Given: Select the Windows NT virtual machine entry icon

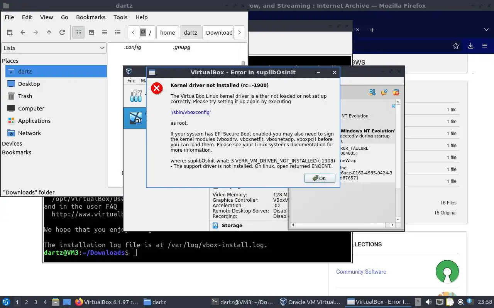Looking at the screenshot, I should click(136, 117).
